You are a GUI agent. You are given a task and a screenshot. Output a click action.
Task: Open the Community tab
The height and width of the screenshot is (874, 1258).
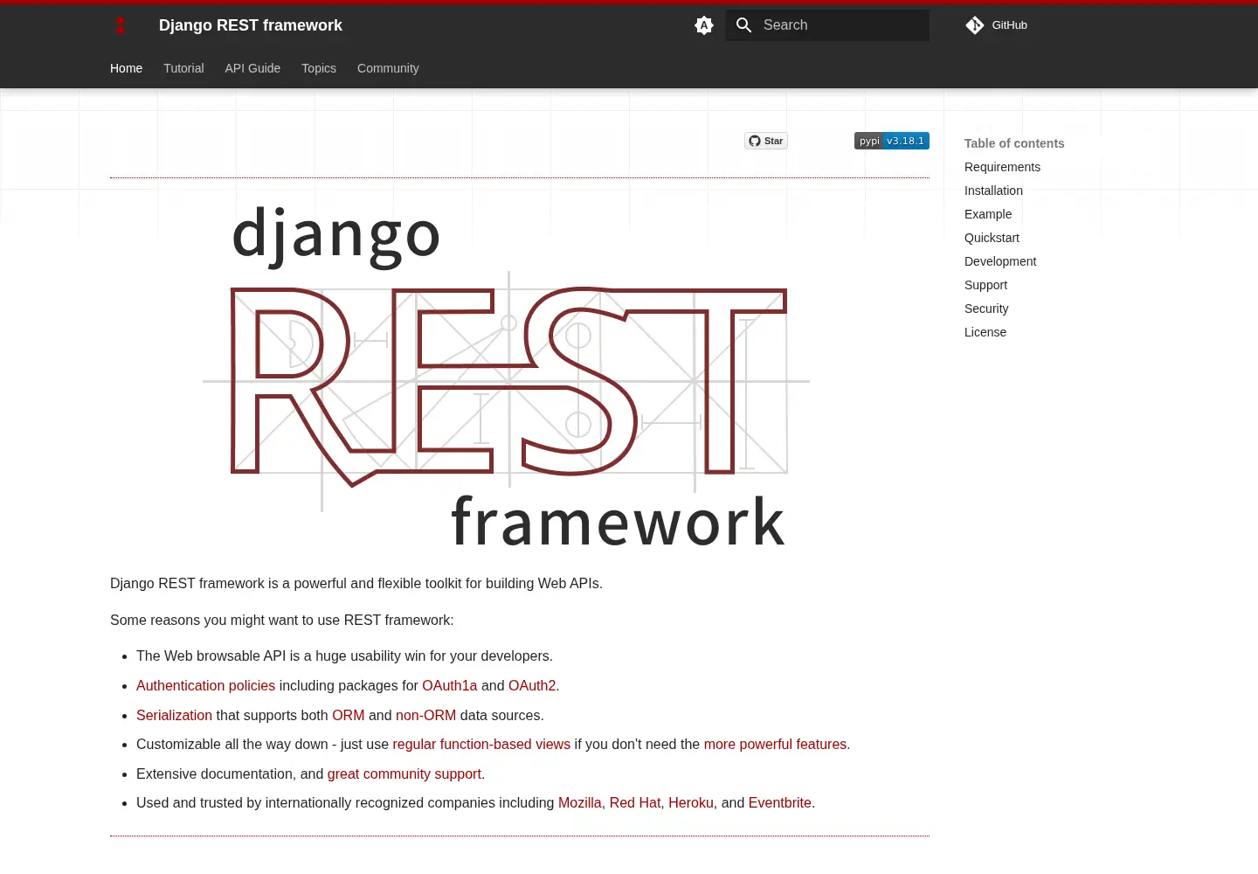388,68
